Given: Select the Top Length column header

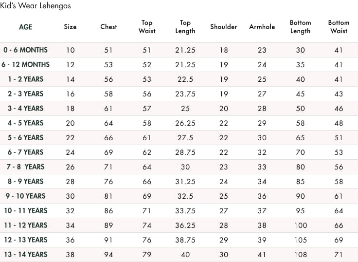Looking at the screenshot, I should [x=185, y=27].
